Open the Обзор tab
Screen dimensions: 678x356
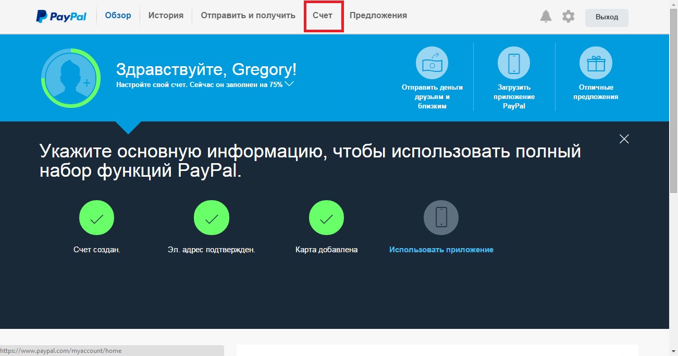[118, 16]
